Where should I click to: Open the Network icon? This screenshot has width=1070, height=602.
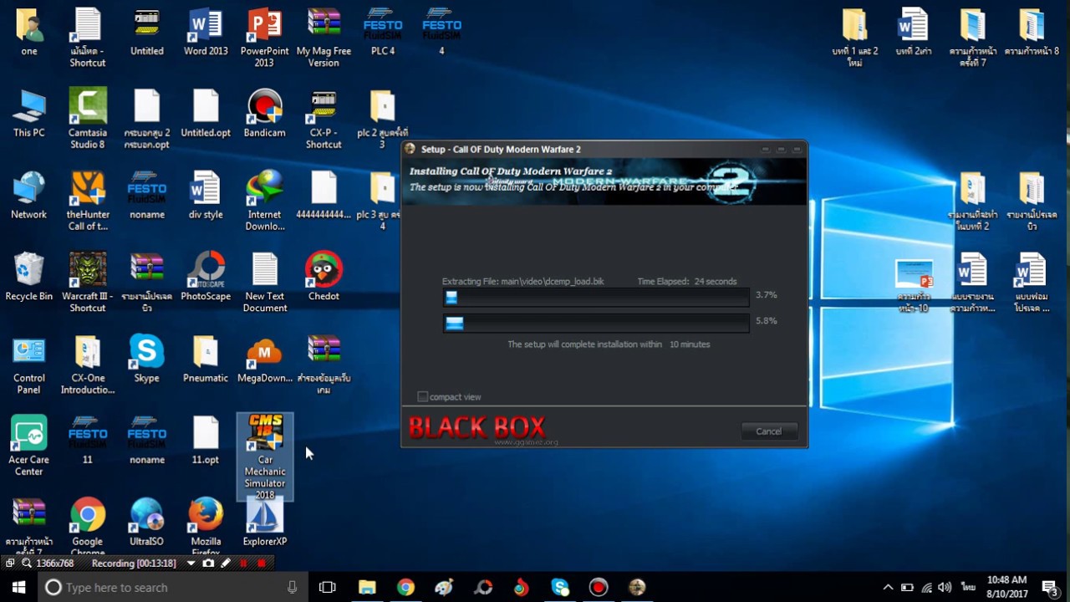pos(29,196)
